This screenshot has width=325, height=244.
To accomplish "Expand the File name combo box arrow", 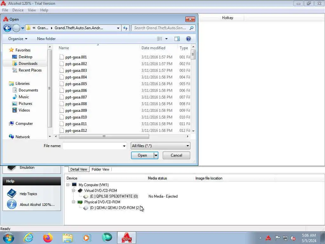I will [x=124, y=146].
